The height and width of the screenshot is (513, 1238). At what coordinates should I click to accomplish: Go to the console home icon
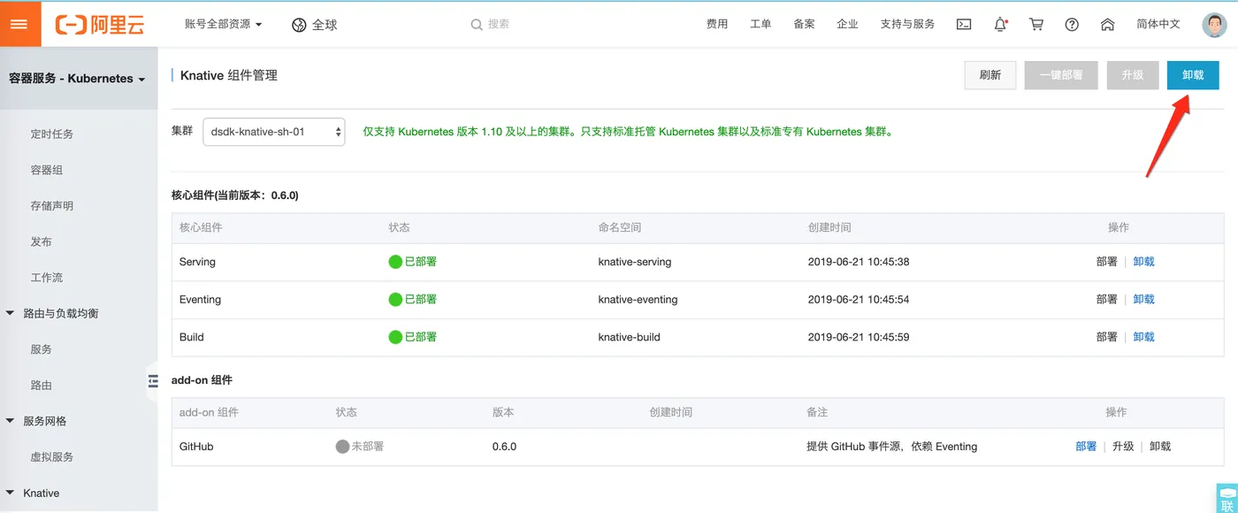(1107, 25)
